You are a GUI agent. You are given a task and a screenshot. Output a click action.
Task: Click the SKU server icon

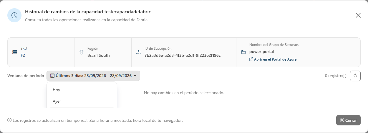(x=15, y=52)
